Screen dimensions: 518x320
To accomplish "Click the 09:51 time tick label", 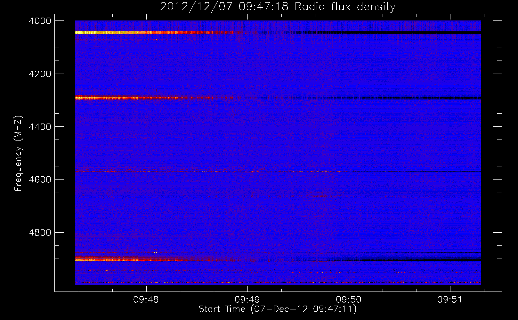I will [x=450, y=300].
